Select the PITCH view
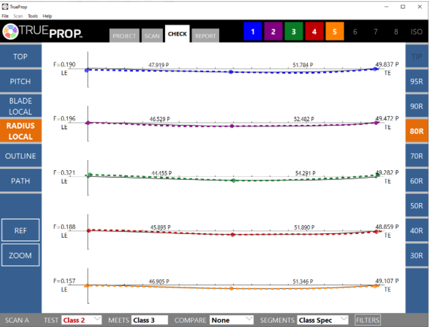This screenshot has width=429, height=327. click(x=20, y=81)
